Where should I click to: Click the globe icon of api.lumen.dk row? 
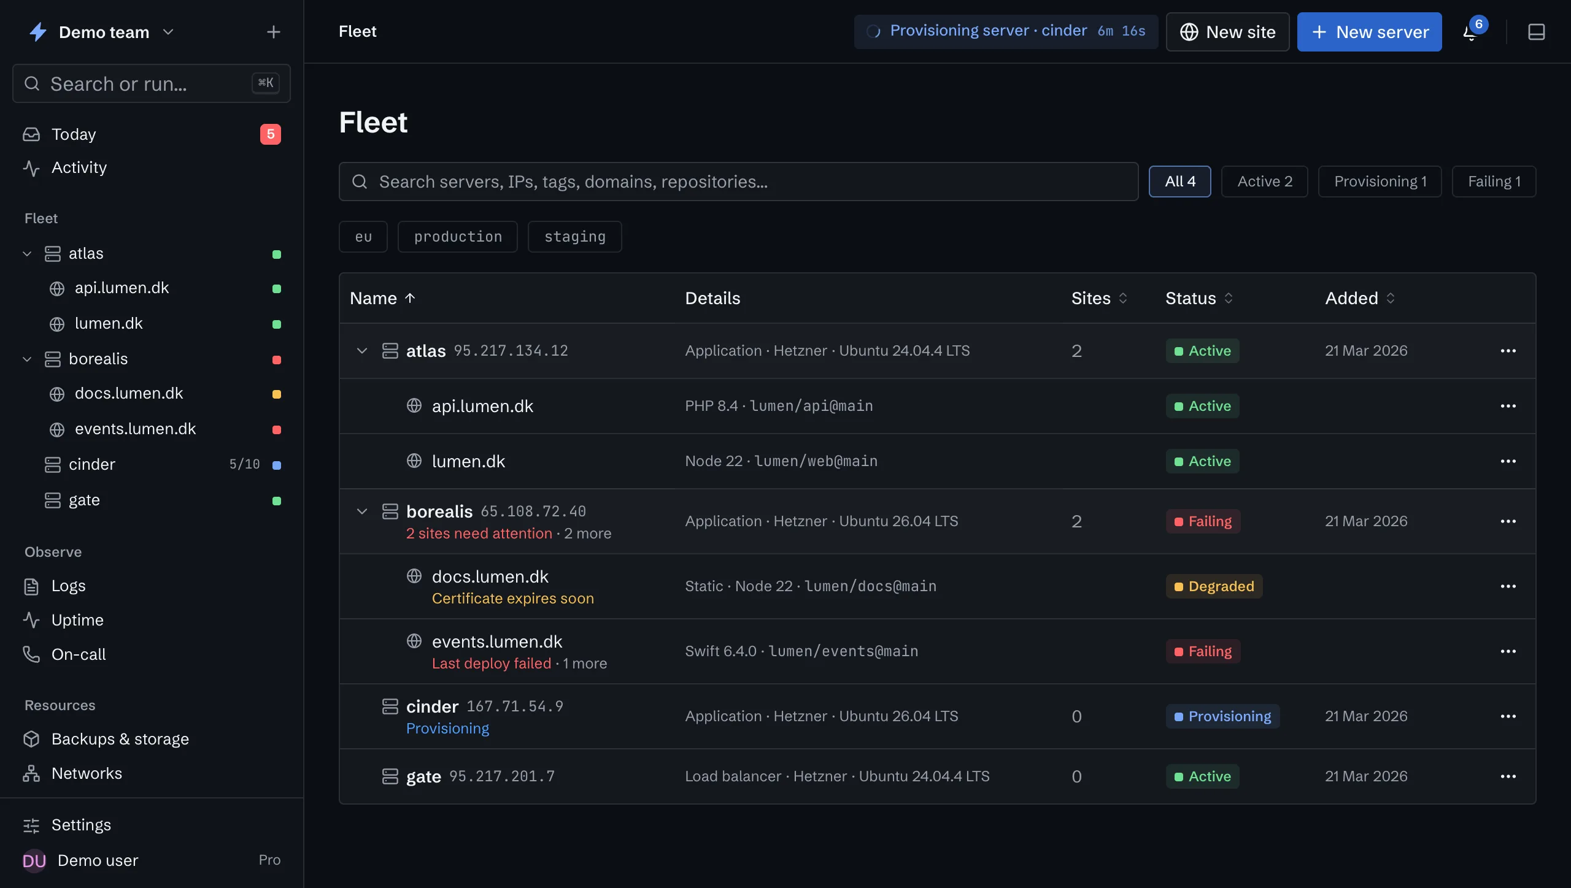pyautogui.click(x=414, y=405)
